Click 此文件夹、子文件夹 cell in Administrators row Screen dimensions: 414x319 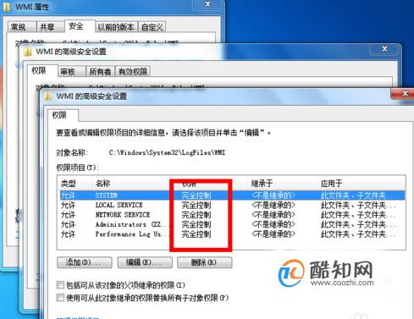pos(358,224)
